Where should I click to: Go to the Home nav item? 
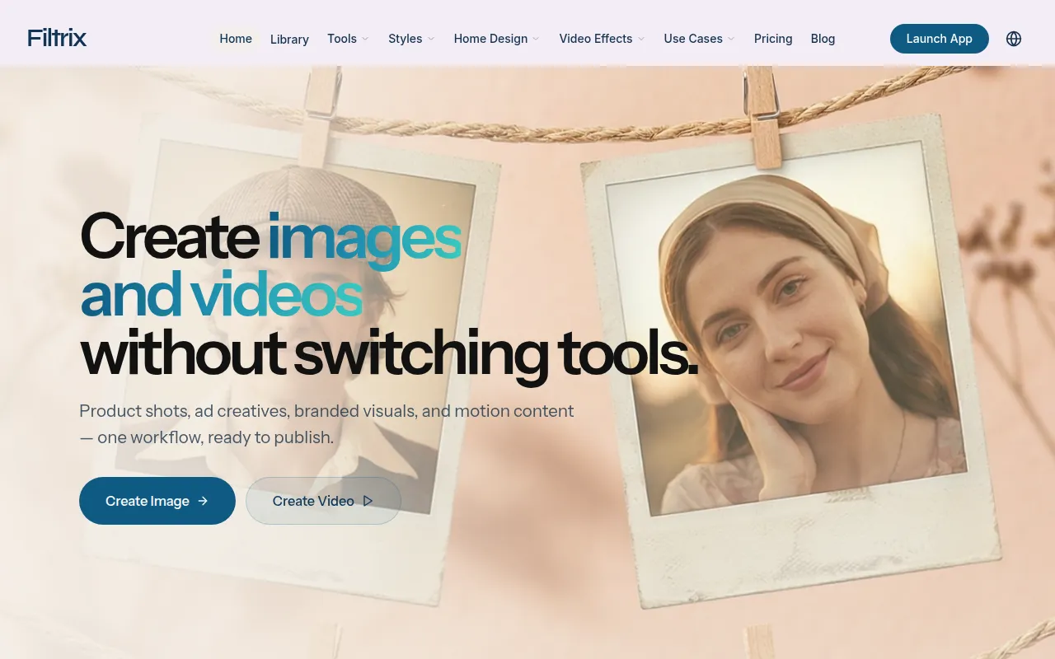point(236,39)
